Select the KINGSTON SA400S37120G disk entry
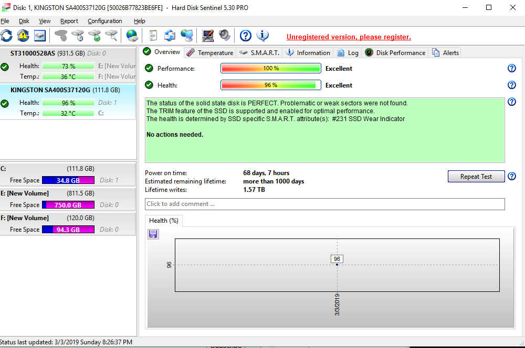This screenshot has width=525, height=348. pyautogui.click(x=68, y=102)
